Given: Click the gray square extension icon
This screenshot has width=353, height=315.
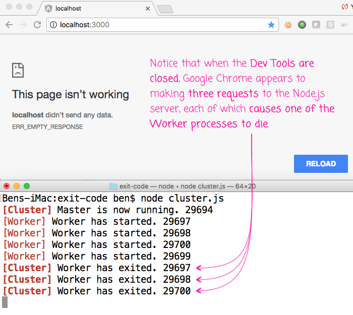Looking at the screenshot, I should click(x=316, y=25).
